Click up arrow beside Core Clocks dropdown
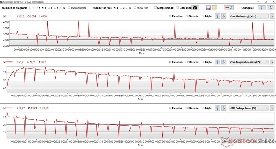The height and width of the screenshot is (149, 276). (217, 16)
